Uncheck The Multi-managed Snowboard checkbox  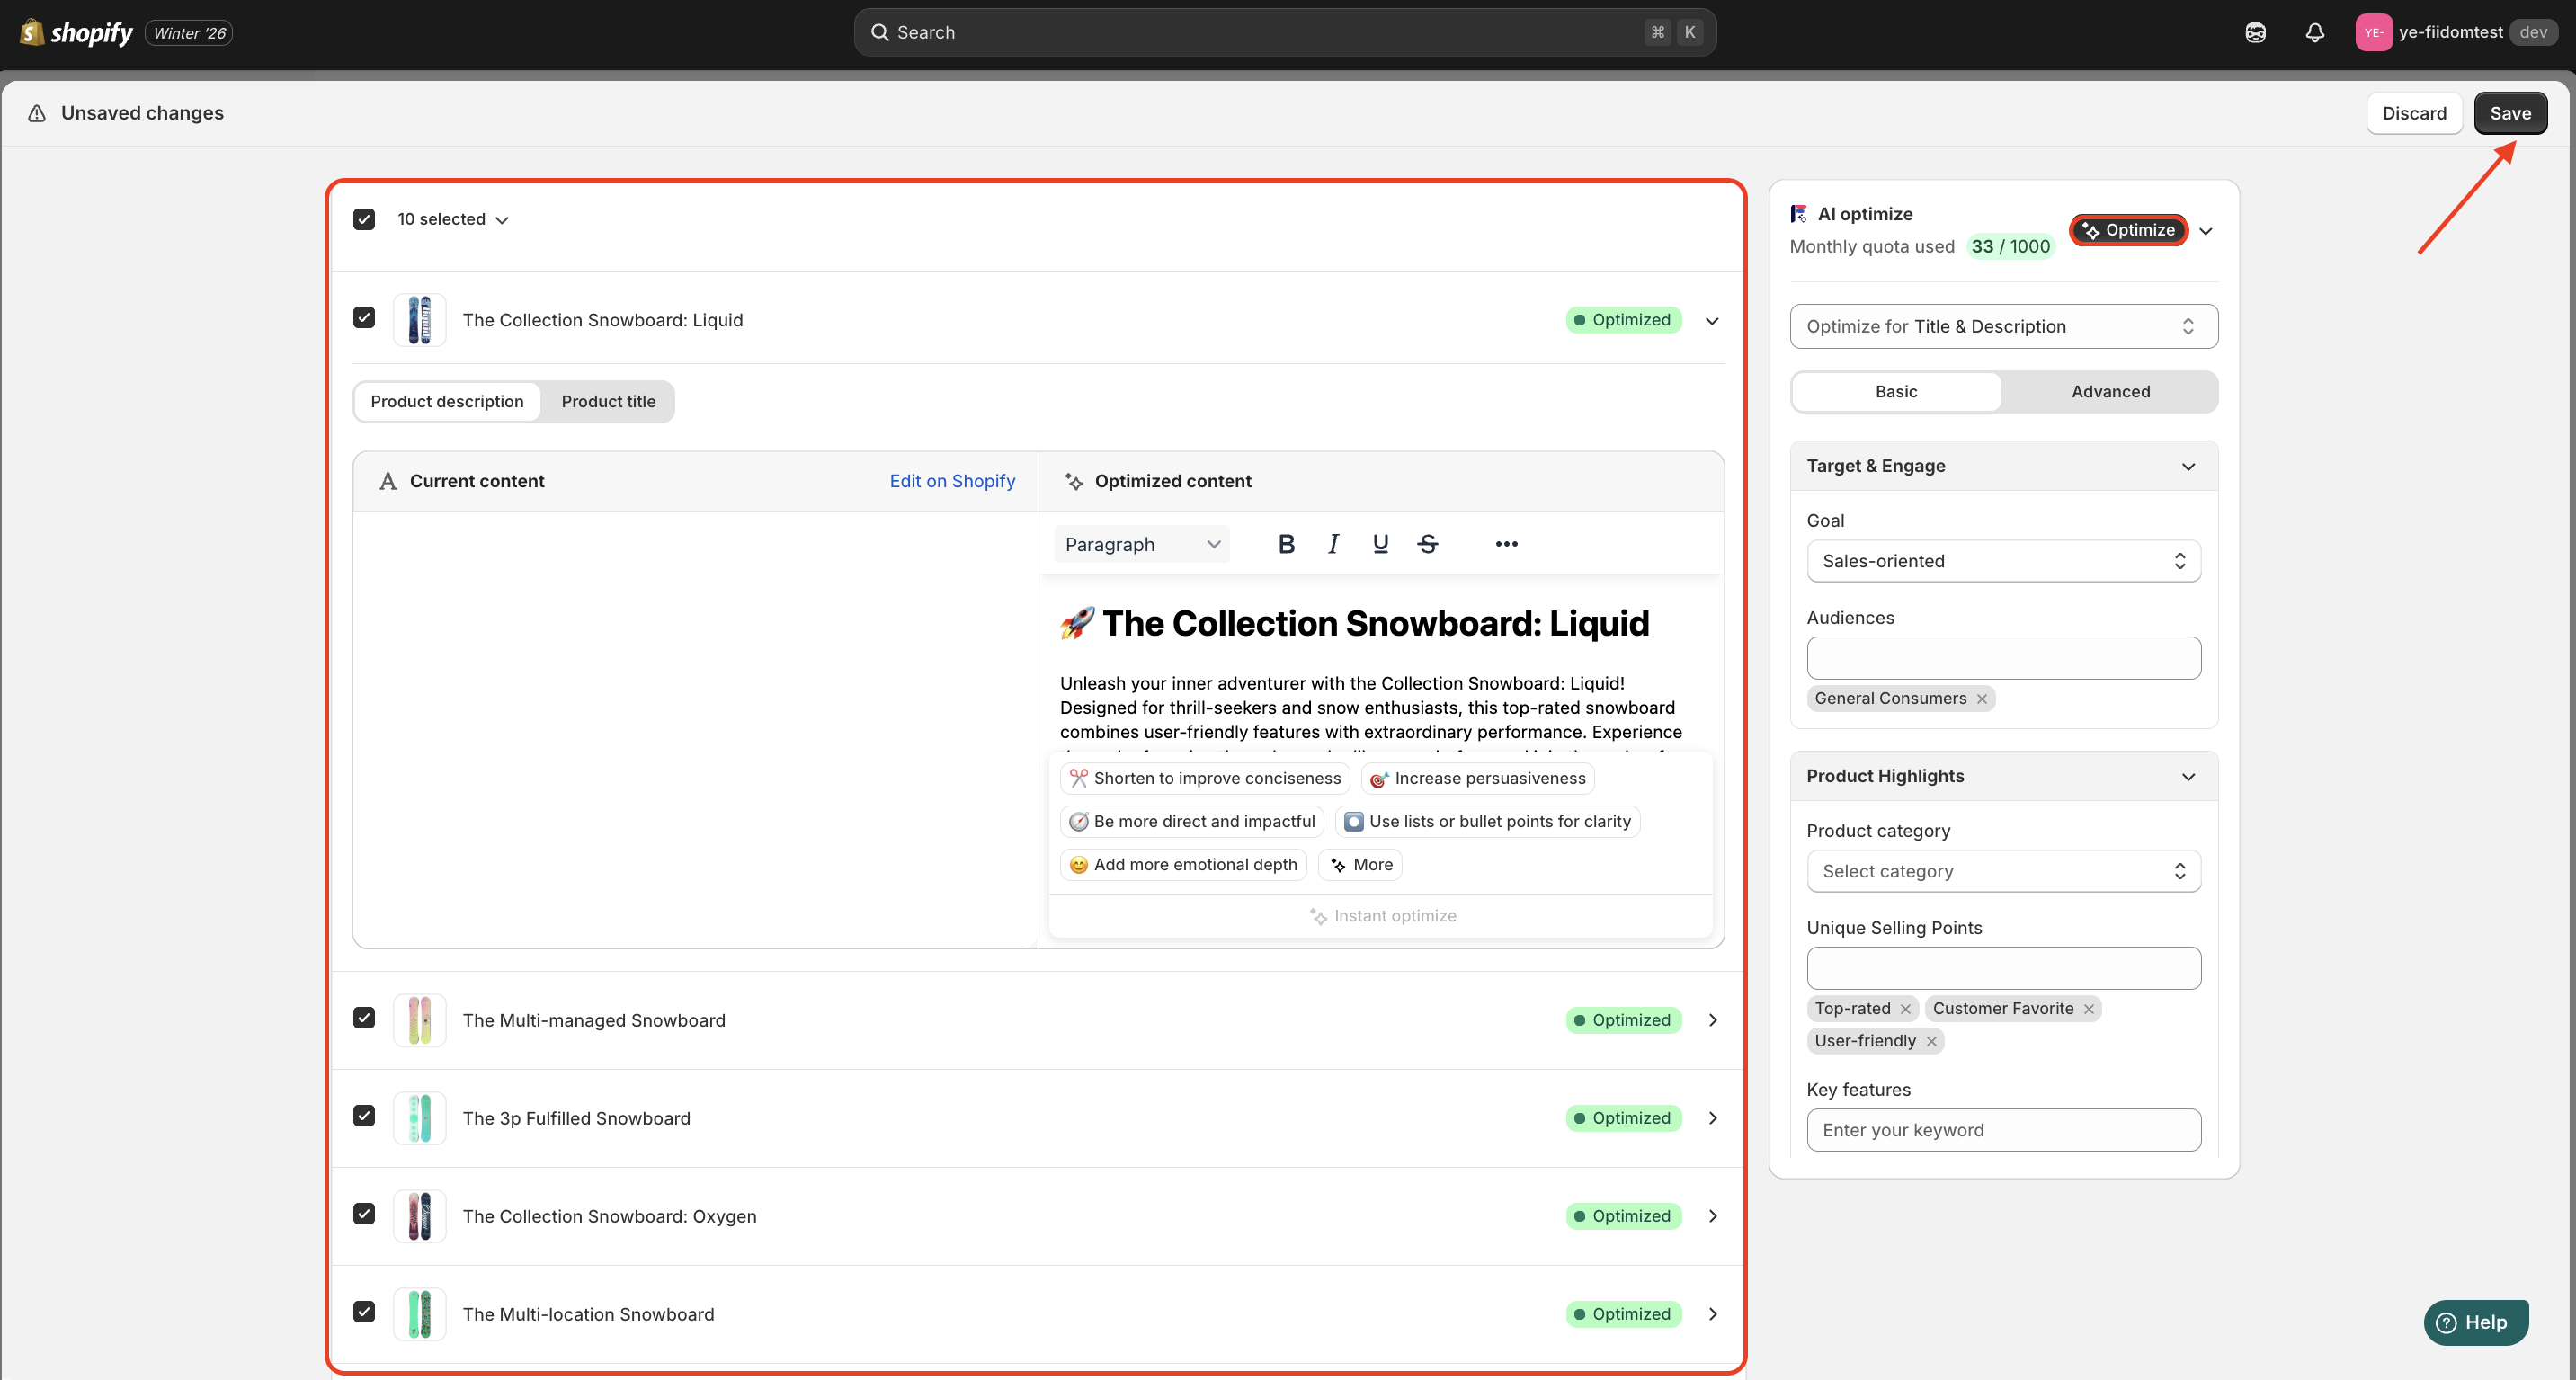click(364, 1018)
